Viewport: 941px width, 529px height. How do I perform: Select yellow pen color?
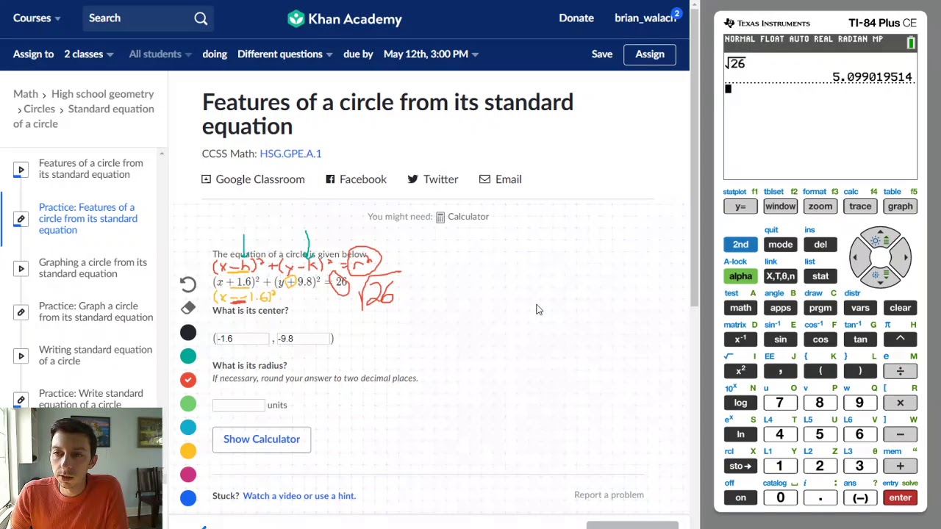[188, 451]
